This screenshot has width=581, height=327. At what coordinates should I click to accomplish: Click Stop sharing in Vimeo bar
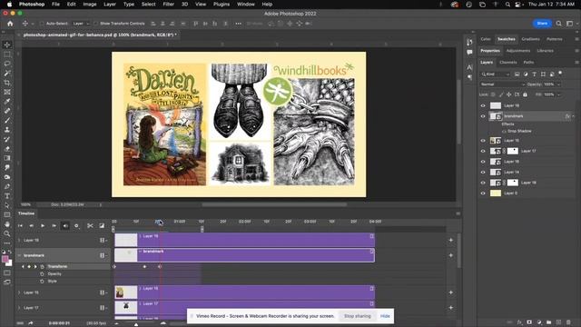click(357, 316)
